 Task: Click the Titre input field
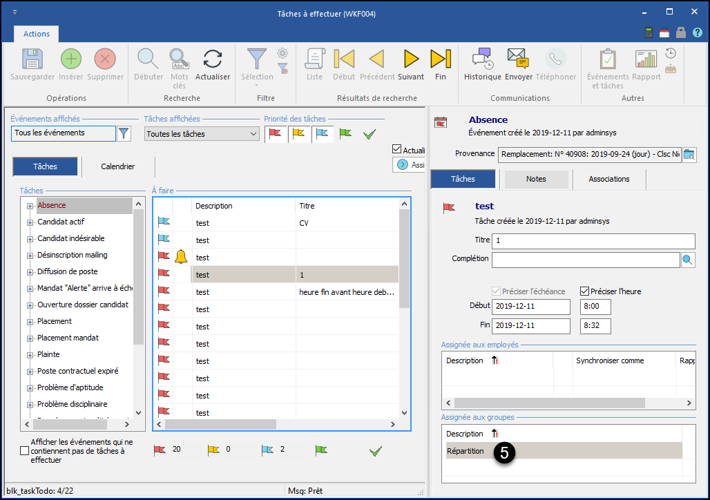(593, 240)
